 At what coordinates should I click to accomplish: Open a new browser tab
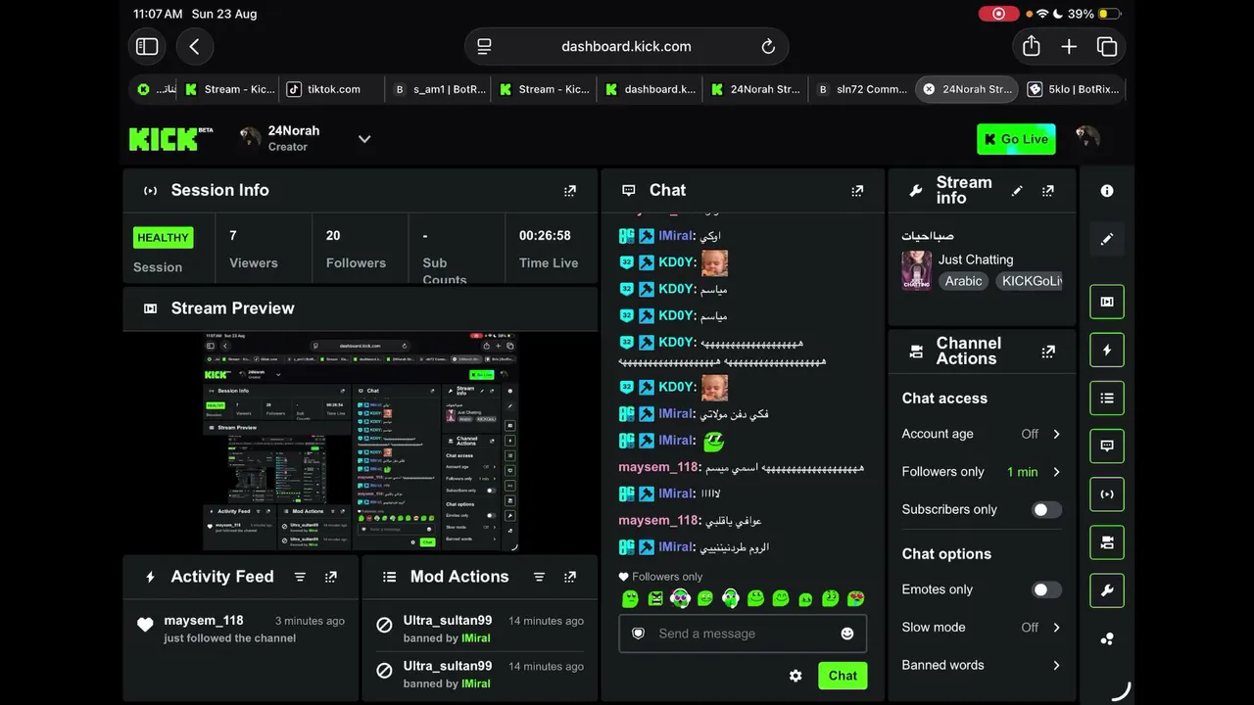(1069, 46)
